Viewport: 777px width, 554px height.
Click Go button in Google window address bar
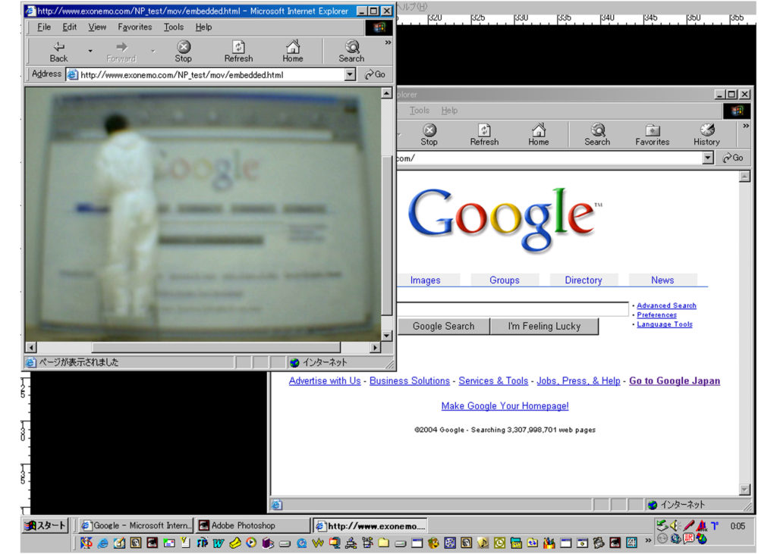[734, 158]
